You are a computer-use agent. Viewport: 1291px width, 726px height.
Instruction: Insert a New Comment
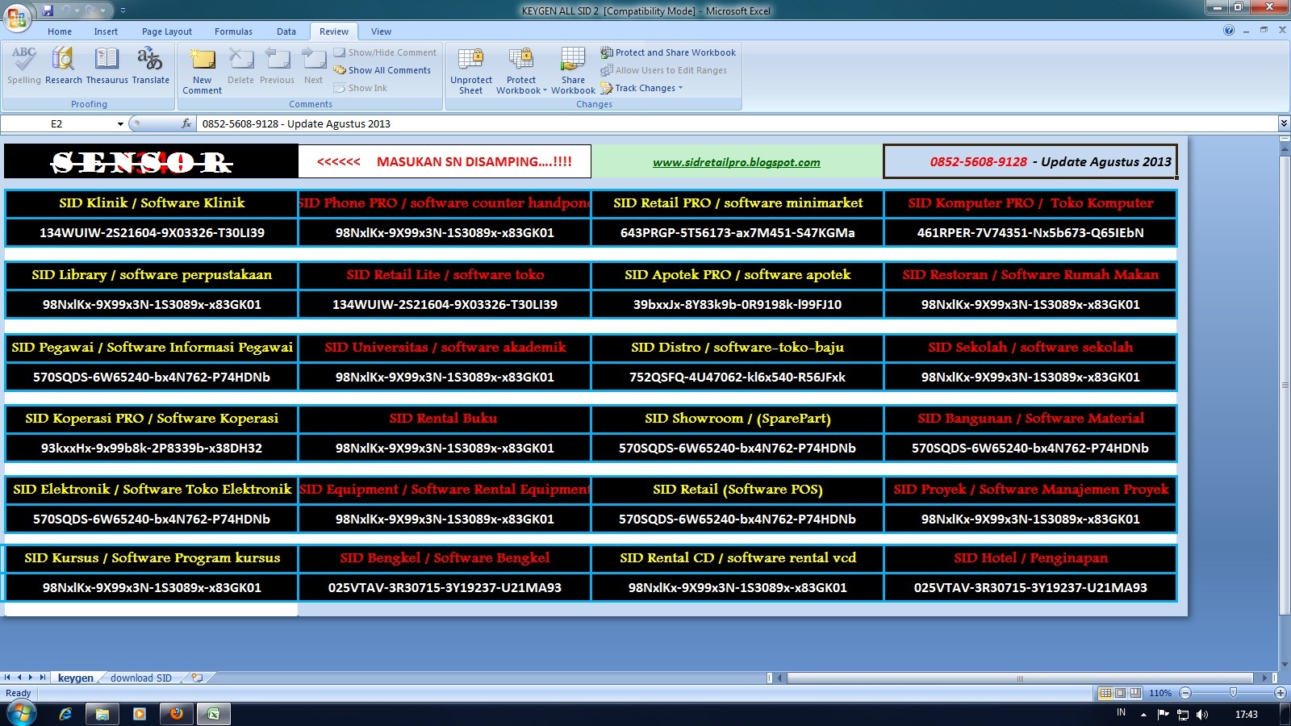pos(202,70)
